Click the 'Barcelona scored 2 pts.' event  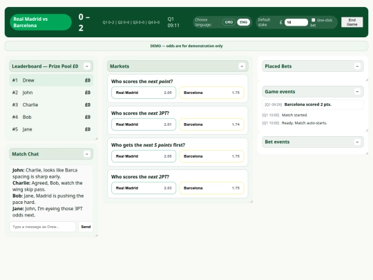(313, 104)
